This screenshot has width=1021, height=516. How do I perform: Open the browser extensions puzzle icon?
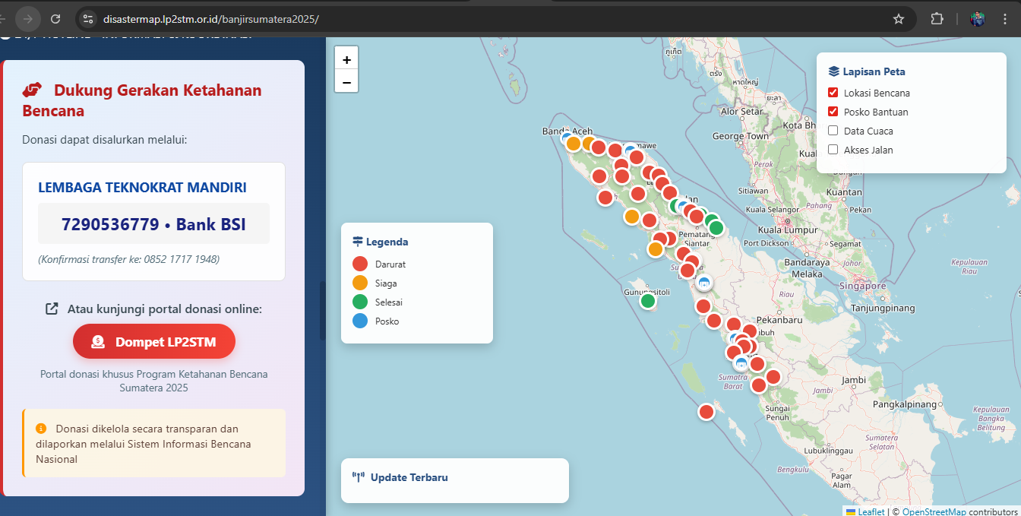pyautogui.click(x=937, y=19)
